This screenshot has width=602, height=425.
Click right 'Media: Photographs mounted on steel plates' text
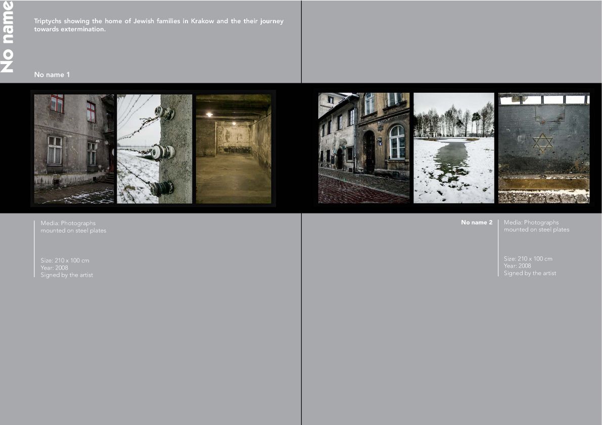(536, 226)
